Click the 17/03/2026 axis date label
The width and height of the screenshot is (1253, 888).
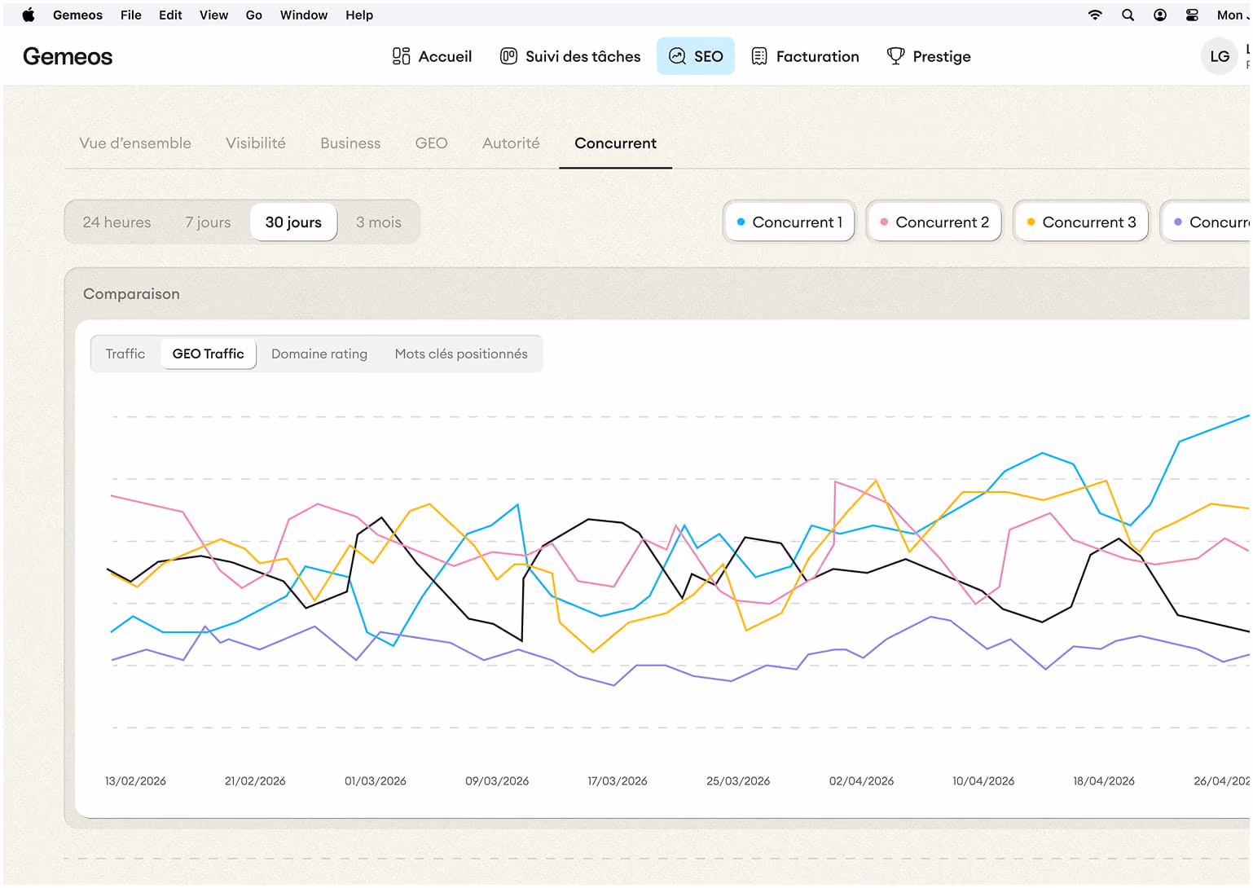tap(618, 780)
